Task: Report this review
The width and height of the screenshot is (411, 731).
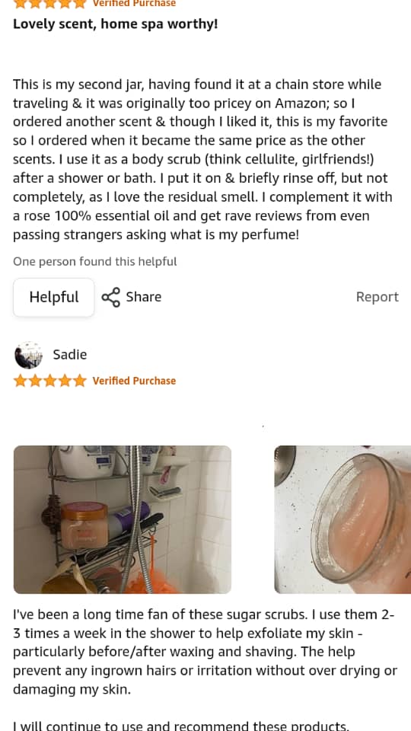Action: (377, 297)
